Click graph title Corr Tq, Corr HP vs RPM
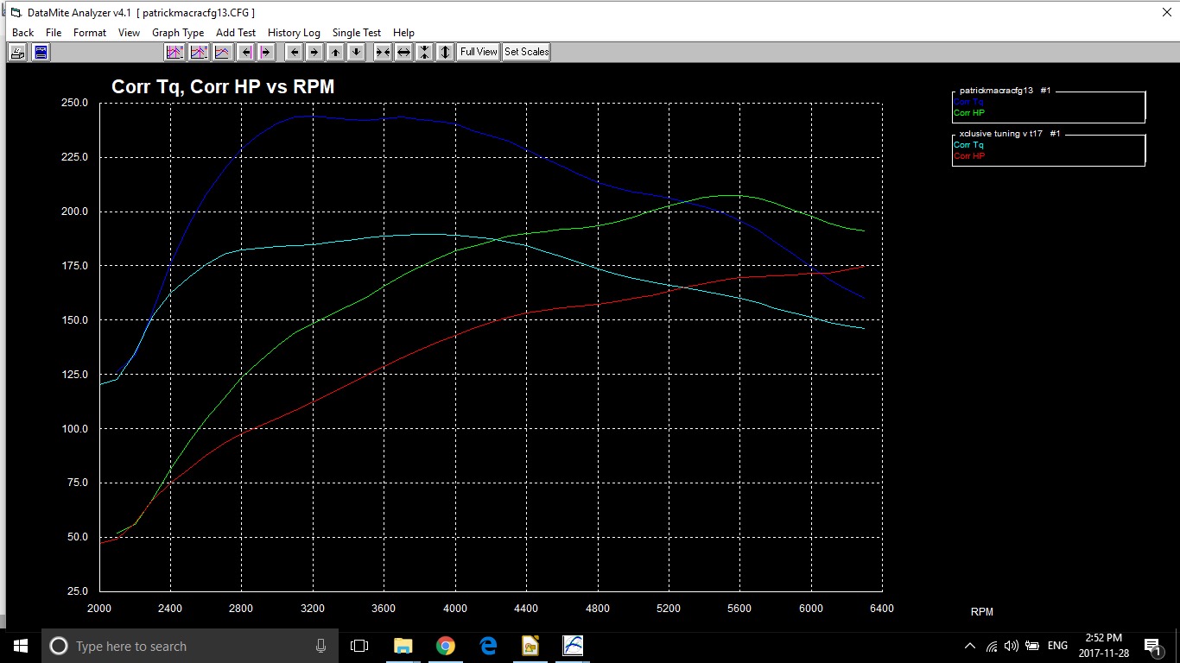Image resolution: width=1180 pixels, height=663 pixels. click(x=223, y=86)
